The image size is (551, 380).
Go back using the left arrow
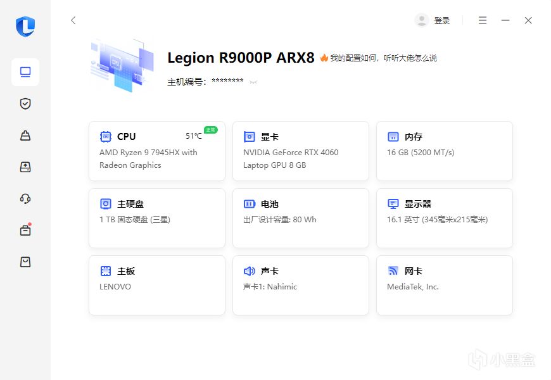pos(73,20)
